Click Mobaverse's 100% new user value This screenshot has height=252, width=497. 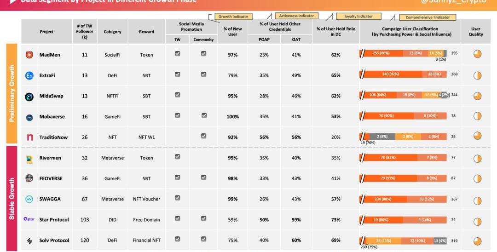233,117
